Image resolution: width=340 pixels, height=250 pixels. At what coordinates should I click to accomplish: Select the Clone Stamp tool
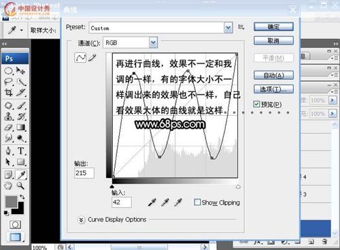point(9,117)
